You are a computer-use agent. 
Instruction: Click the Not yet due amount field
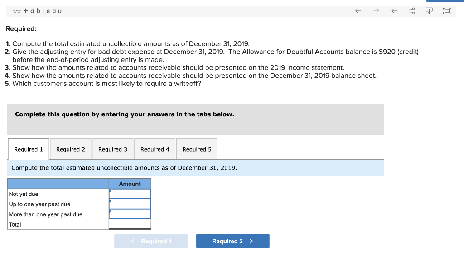tap(130, 194)
